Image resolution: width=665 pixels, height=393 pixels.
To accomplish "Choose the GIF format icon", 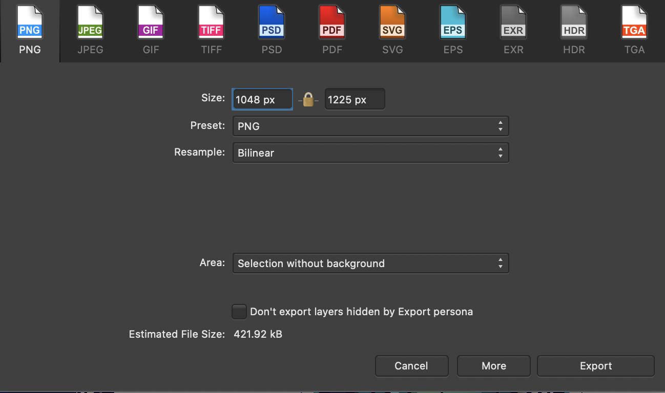I will click(x=151, y=24).
